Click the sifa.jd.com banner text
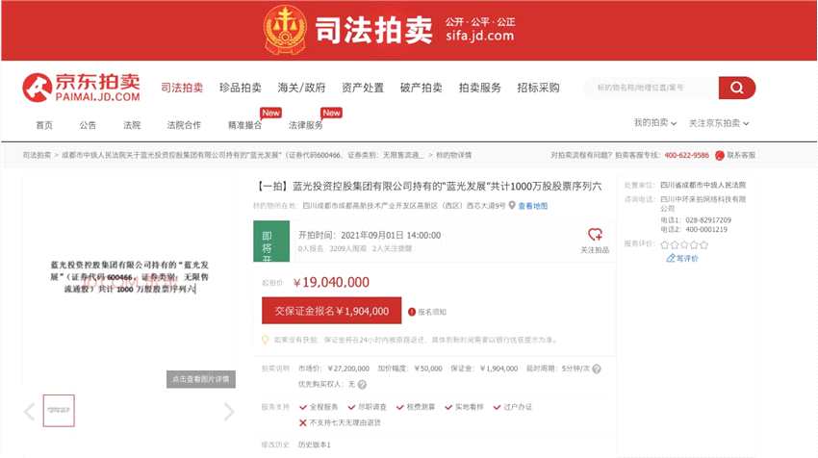This screenshot has width=818, height=458. [x=479, y=36]
